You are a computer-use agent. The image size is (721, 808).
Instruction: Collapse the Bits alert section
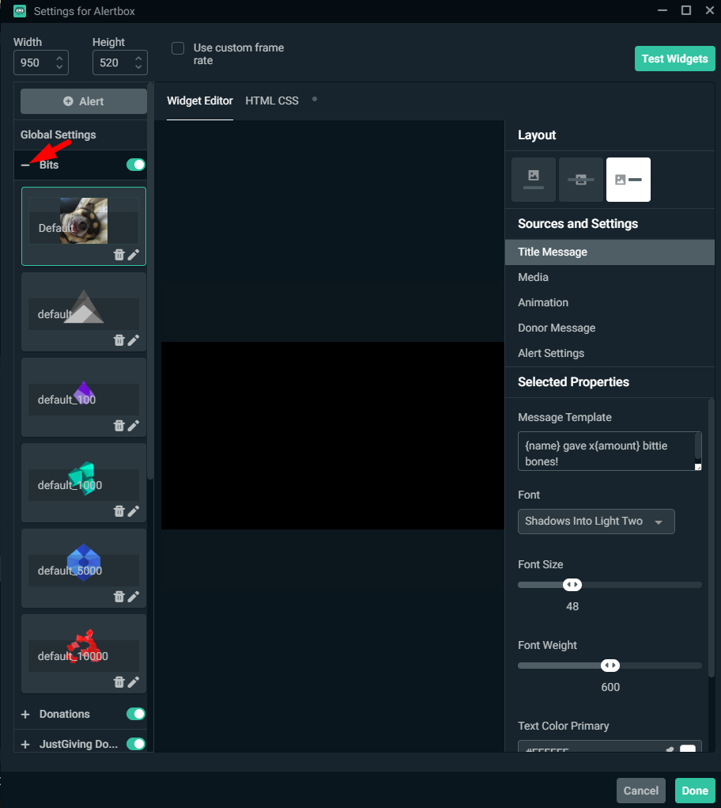tap(25, 165)
